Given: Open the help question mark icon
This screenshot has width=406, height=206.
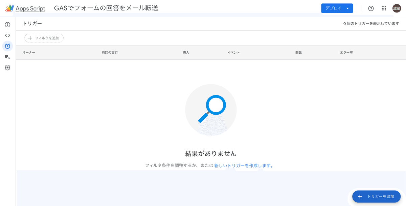Looking at the screenshot, I should click(x=371, y=8).
